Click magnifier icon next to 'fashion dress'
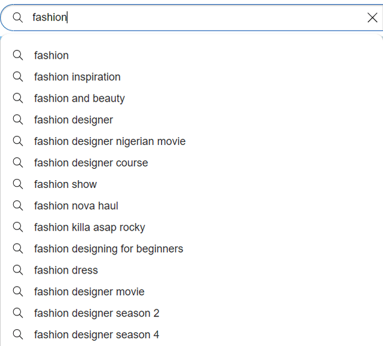 coord(18,271)
